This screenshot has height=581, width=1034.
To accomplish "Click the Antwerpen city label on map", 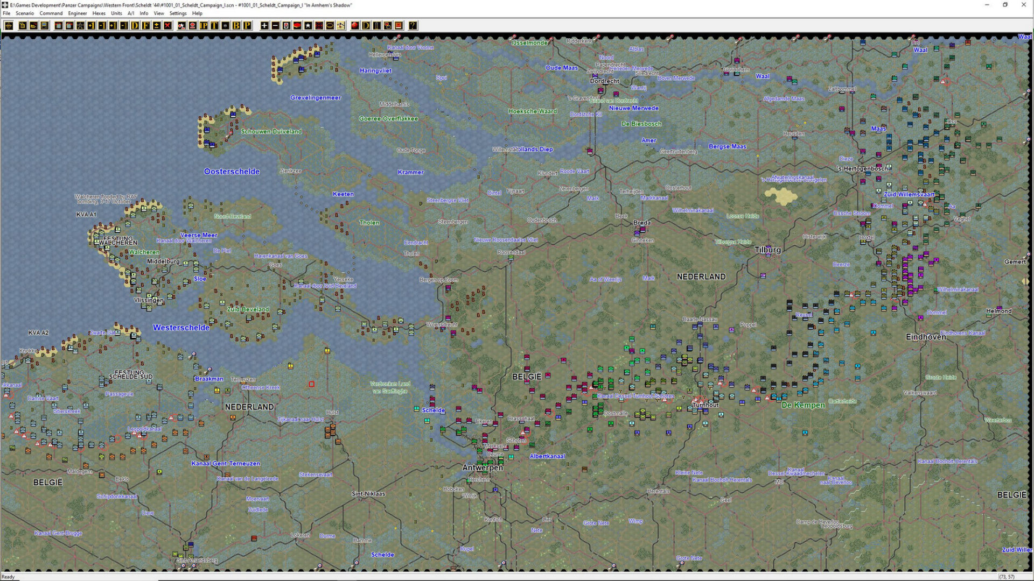I will 483,467.
